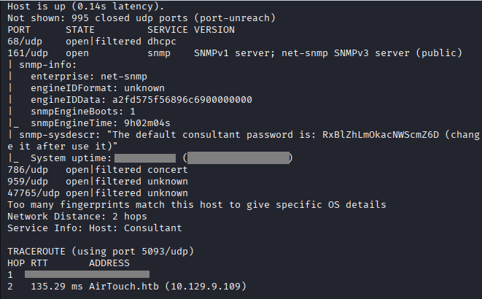Click the password string RxBlZhLmOkacNWScmZ6D

pyautogui.click(x=380, y=135)
